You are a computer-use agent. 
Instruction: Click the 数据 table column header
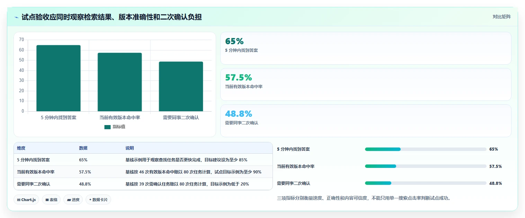click(x=83, y=148)
